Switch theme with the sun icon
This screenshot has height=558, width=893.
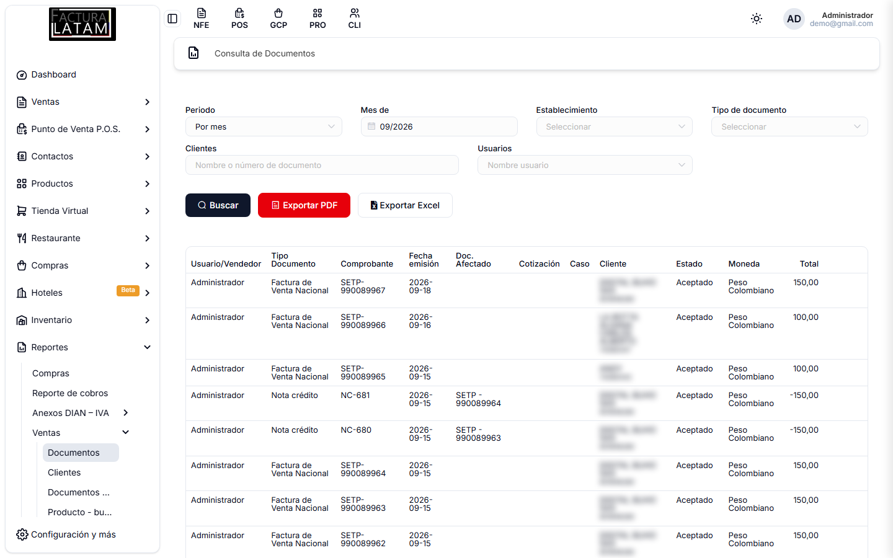[x=757, y=19]
